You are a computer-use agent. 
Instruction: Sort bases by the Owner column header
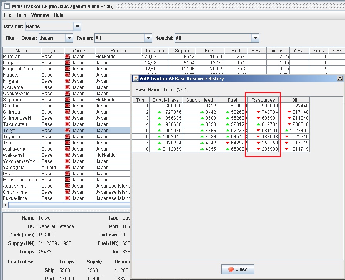point(80,50)
